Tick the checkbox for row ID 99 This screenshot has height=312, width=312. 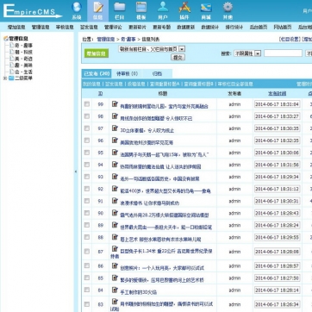pyautogui.click(x=87, y=104)
